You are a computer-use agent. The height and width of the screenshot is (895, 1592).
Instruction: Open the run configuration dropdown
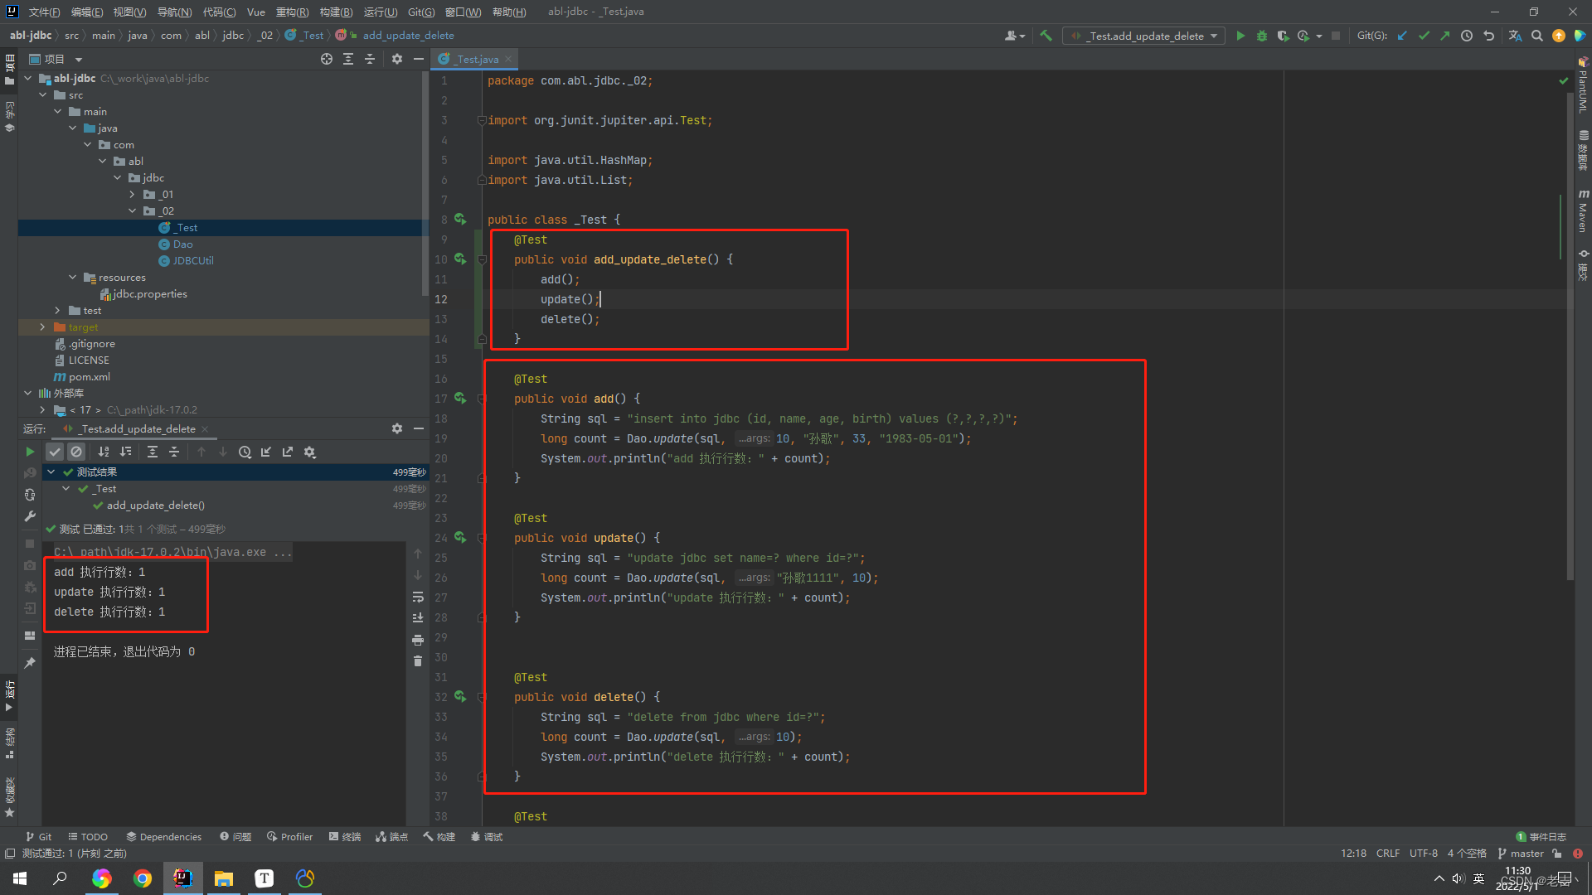point(1213,36)
